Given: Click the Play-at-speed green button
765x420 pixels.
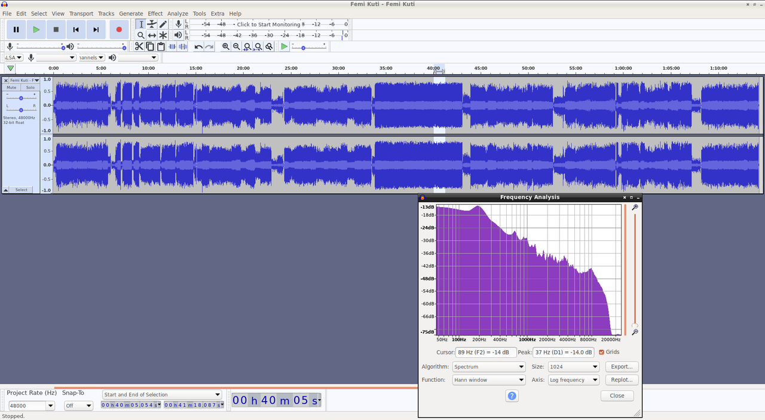Looking at the screenshot, I should pos(284,47).
